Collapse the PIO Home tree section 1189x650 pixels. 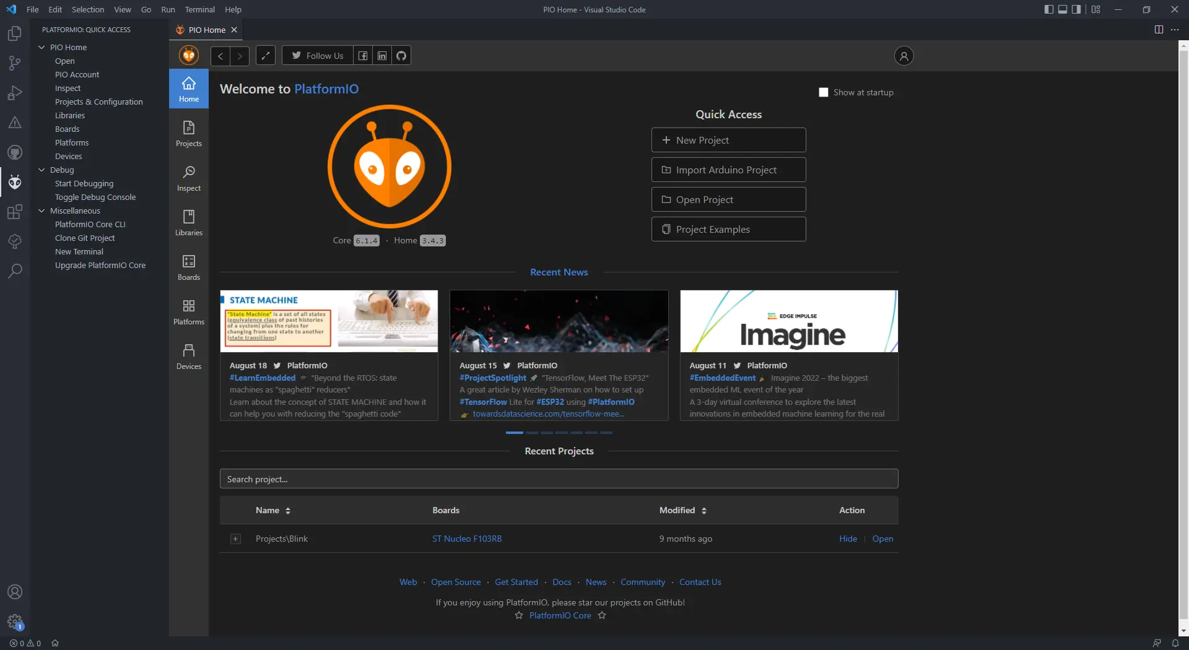41,47
